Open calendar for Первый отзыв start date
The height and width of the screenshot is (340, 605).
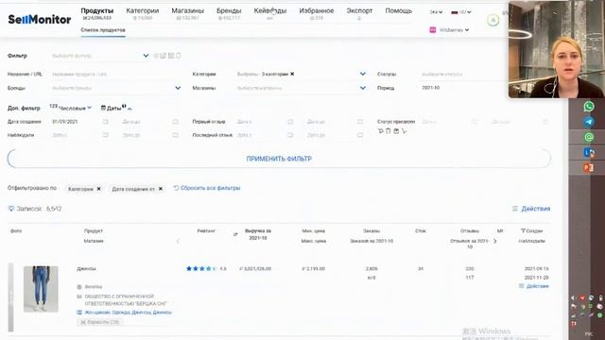(290, 122)
